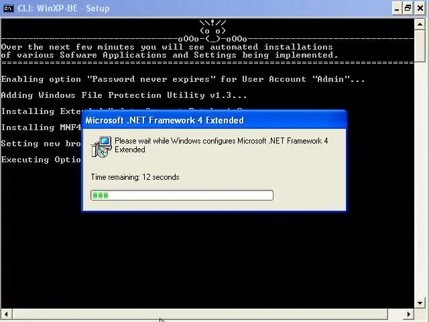
Task: Click 'Over the next few minutes' banner line
Action: [x=167, y=47]
